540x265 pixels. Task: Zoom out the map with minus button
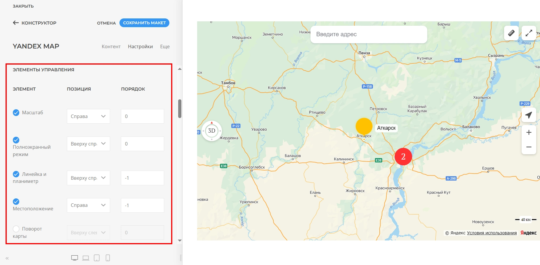[x=529, y=147]
